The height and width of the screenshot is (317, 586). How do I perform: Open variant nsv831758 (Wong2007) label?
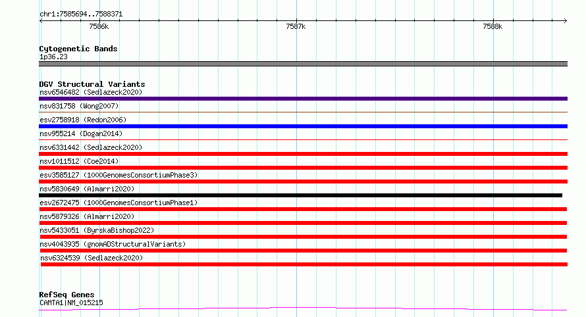click(79, 106)
